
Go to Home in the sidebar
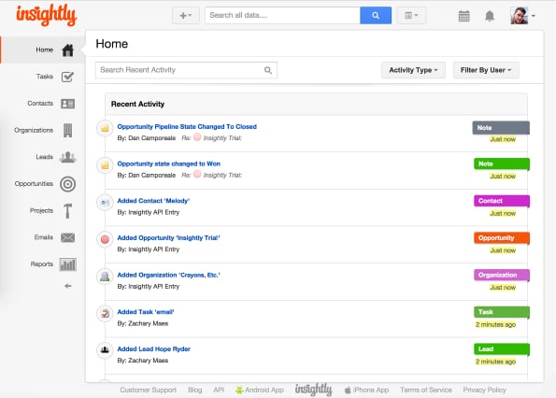[44, 50]
